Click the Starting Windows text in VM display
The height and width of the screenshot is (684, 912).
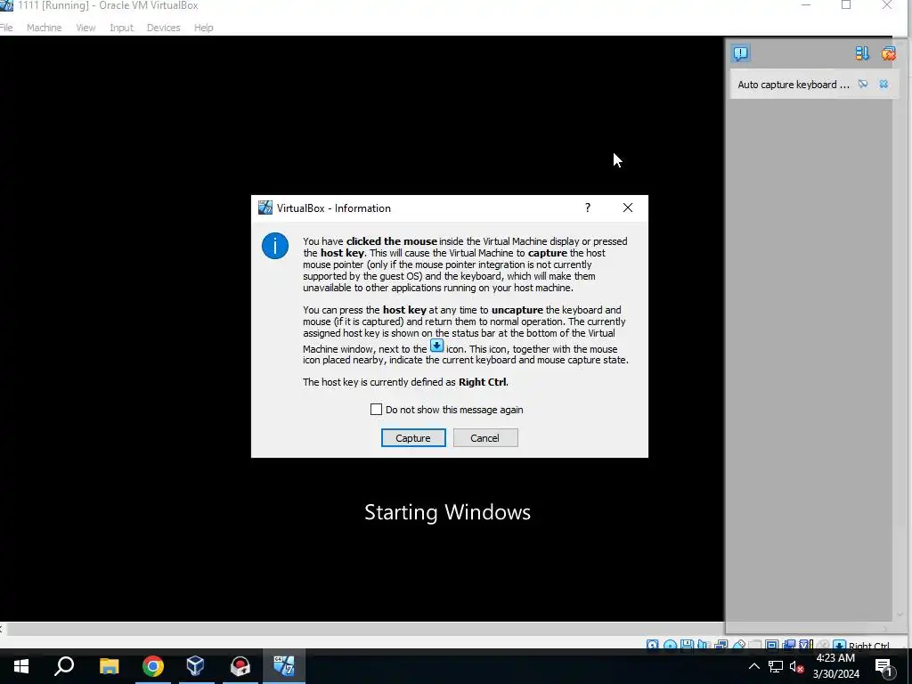pyautogui.click(x=447, y=512)
